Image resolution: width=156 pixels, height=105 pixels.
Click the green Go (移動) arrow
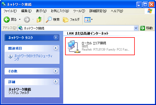[x=143, y=28]
